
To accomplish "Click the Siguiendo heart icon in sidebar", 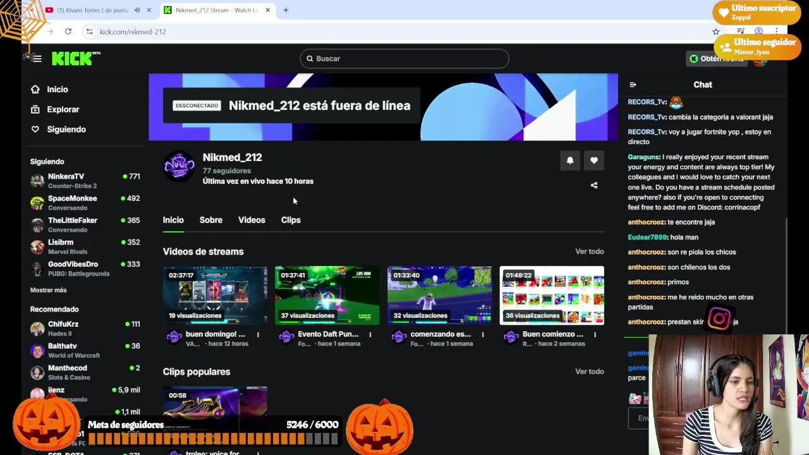I will (35, 130).
